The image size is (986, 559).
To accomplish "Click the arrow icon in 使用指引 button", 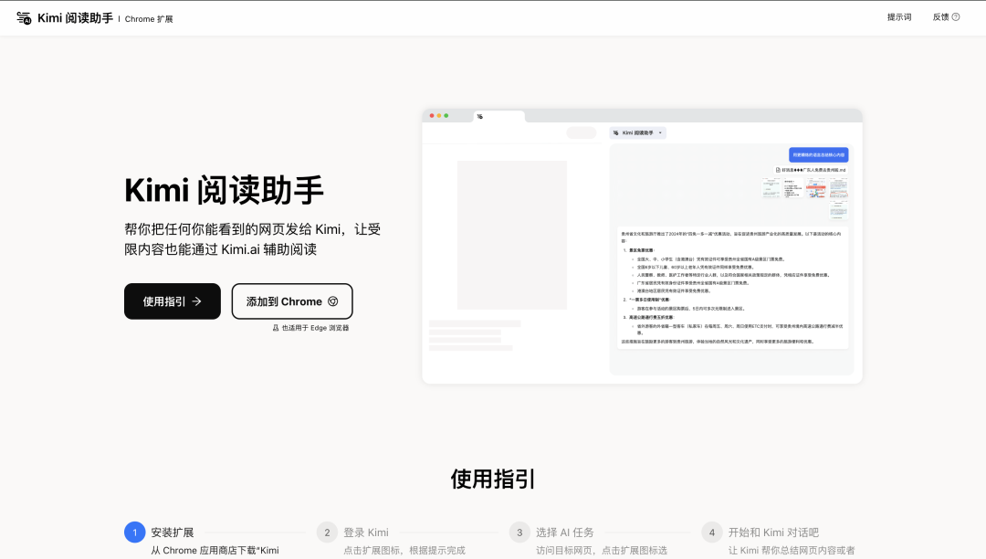I will (x=197, y=301).
